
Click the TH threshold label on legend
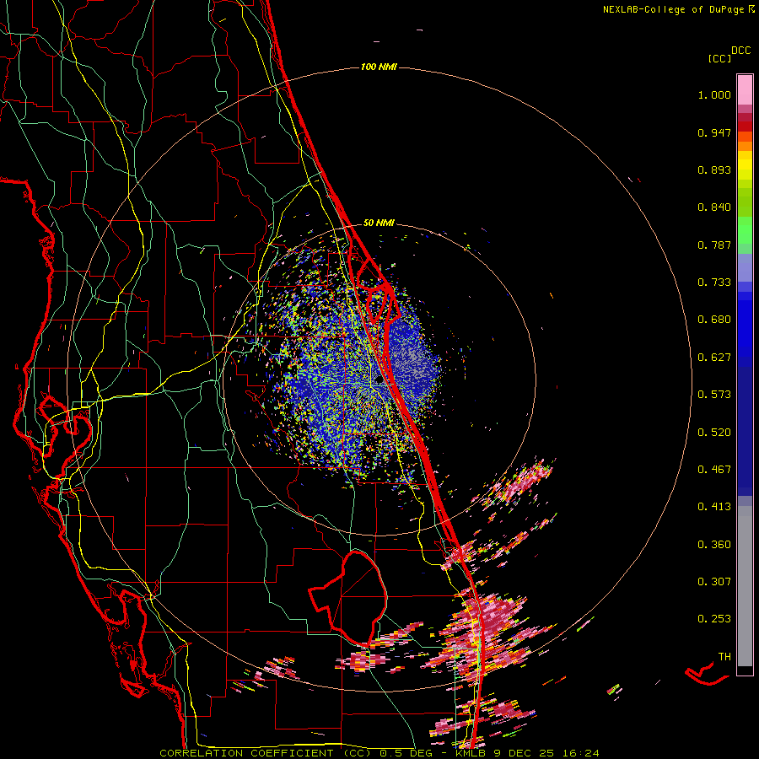click(724, 657)
